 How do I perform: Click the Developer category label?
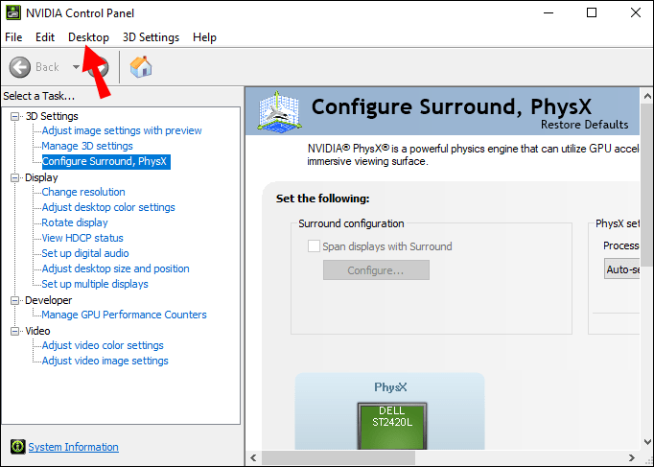click(48, 301)
